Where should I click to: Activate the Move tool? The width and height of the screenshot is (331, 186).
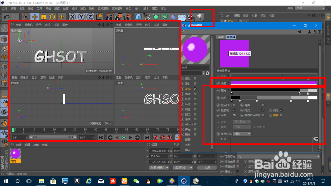point(35,17)
